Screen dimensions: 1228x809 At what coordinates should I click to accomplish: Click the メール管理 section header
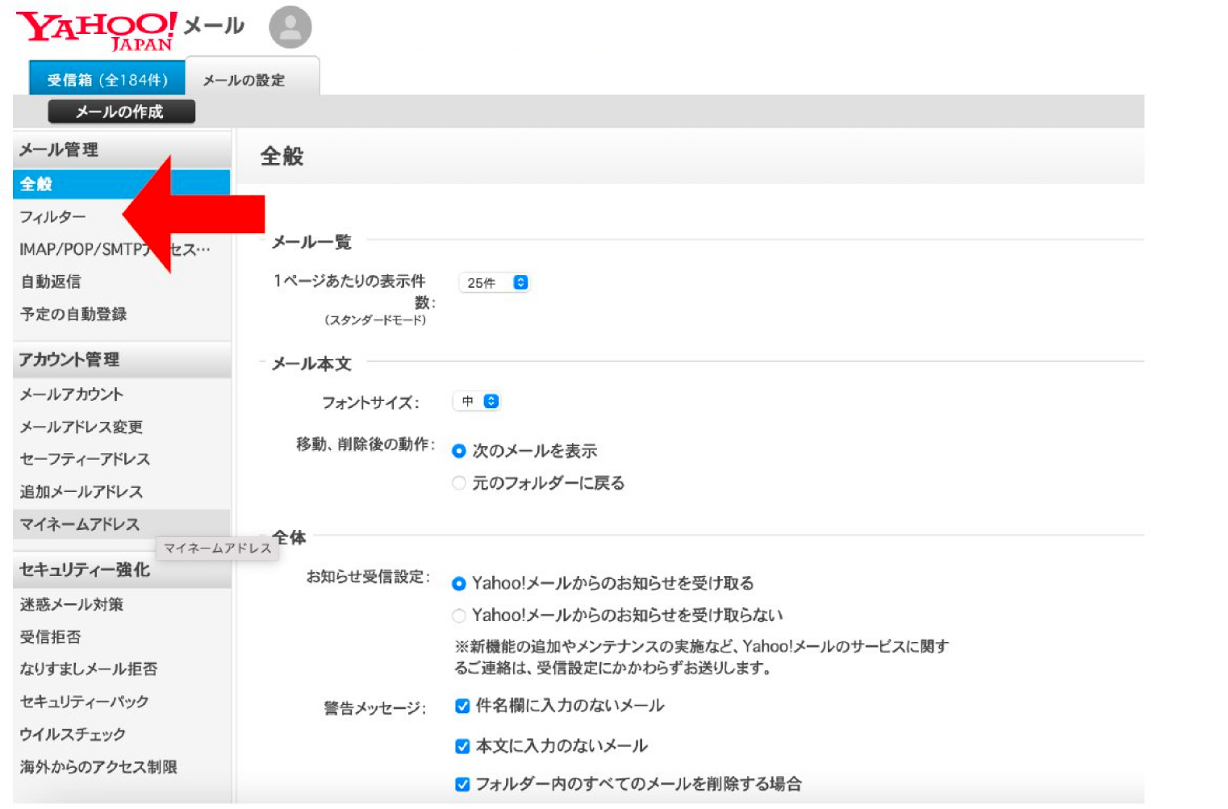(122, 149)
